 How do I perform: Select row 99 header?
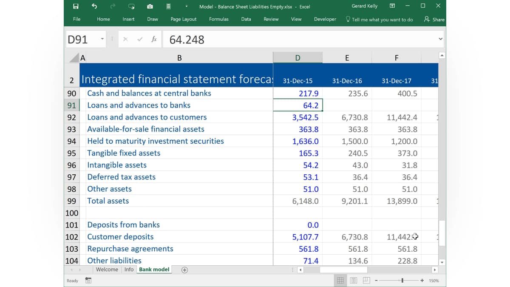coord(71,201)
